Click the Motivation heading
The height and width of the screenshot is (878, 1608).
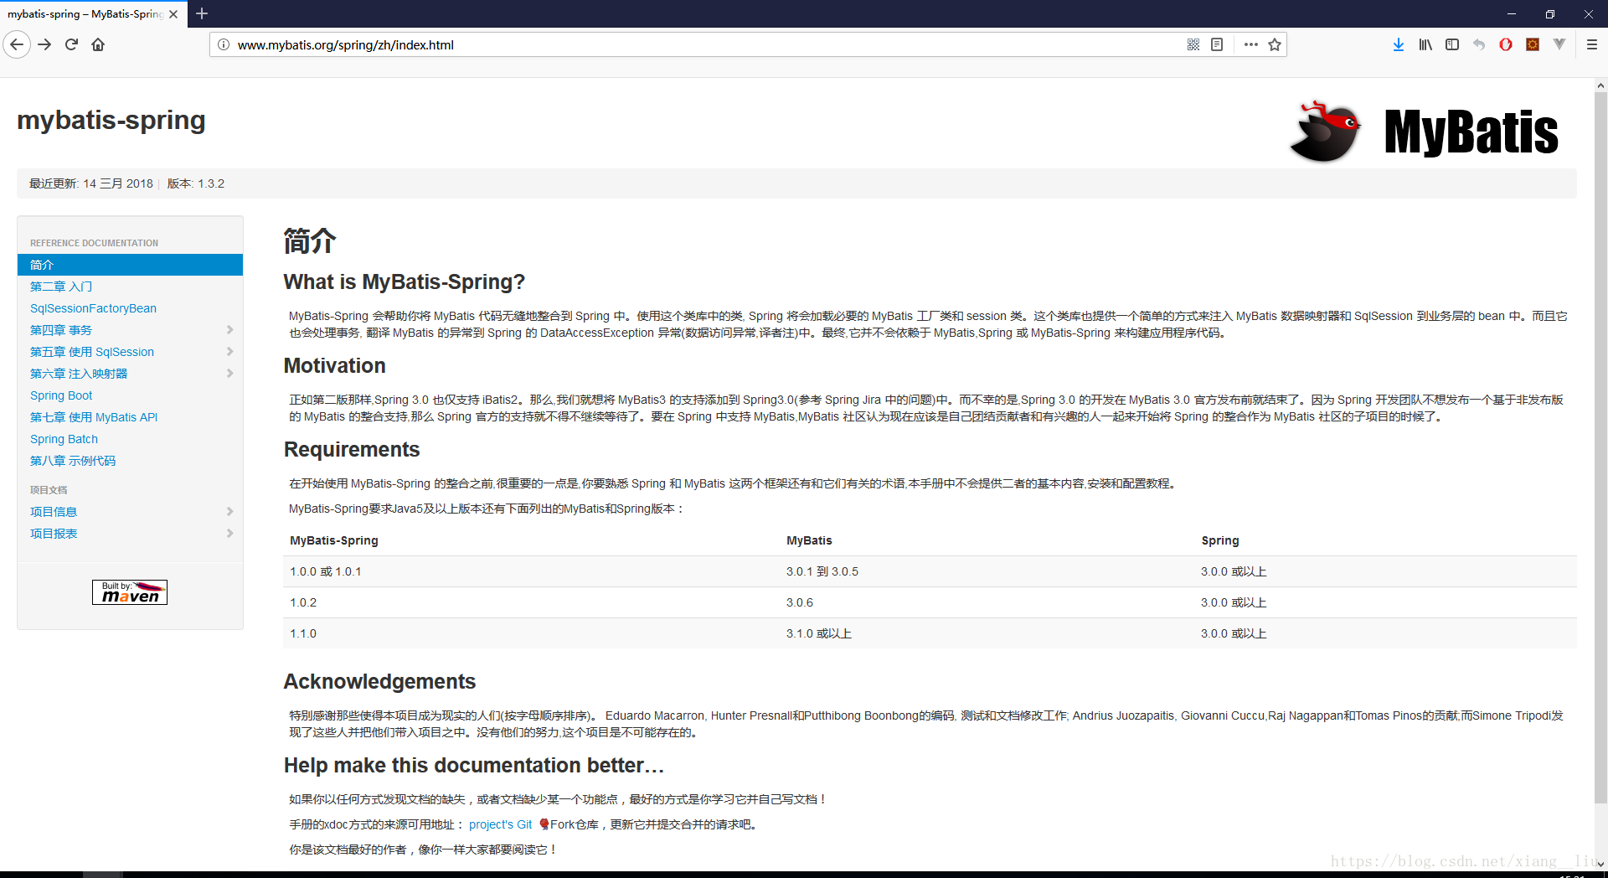[335, 365]
